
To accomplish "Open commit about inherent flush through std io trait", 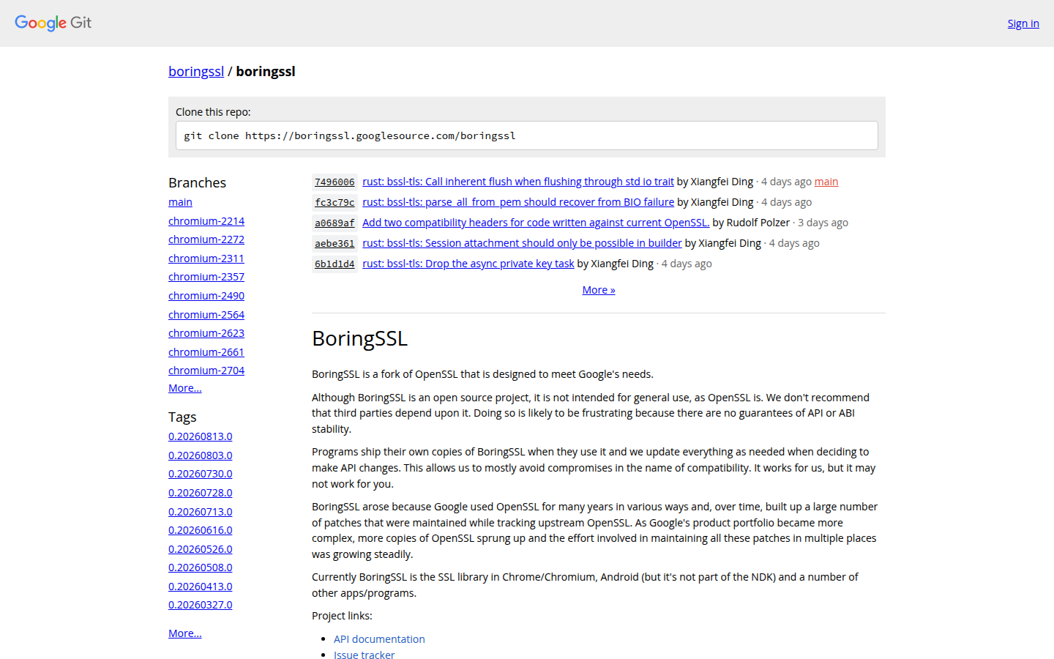I will [x=518, y=182].
